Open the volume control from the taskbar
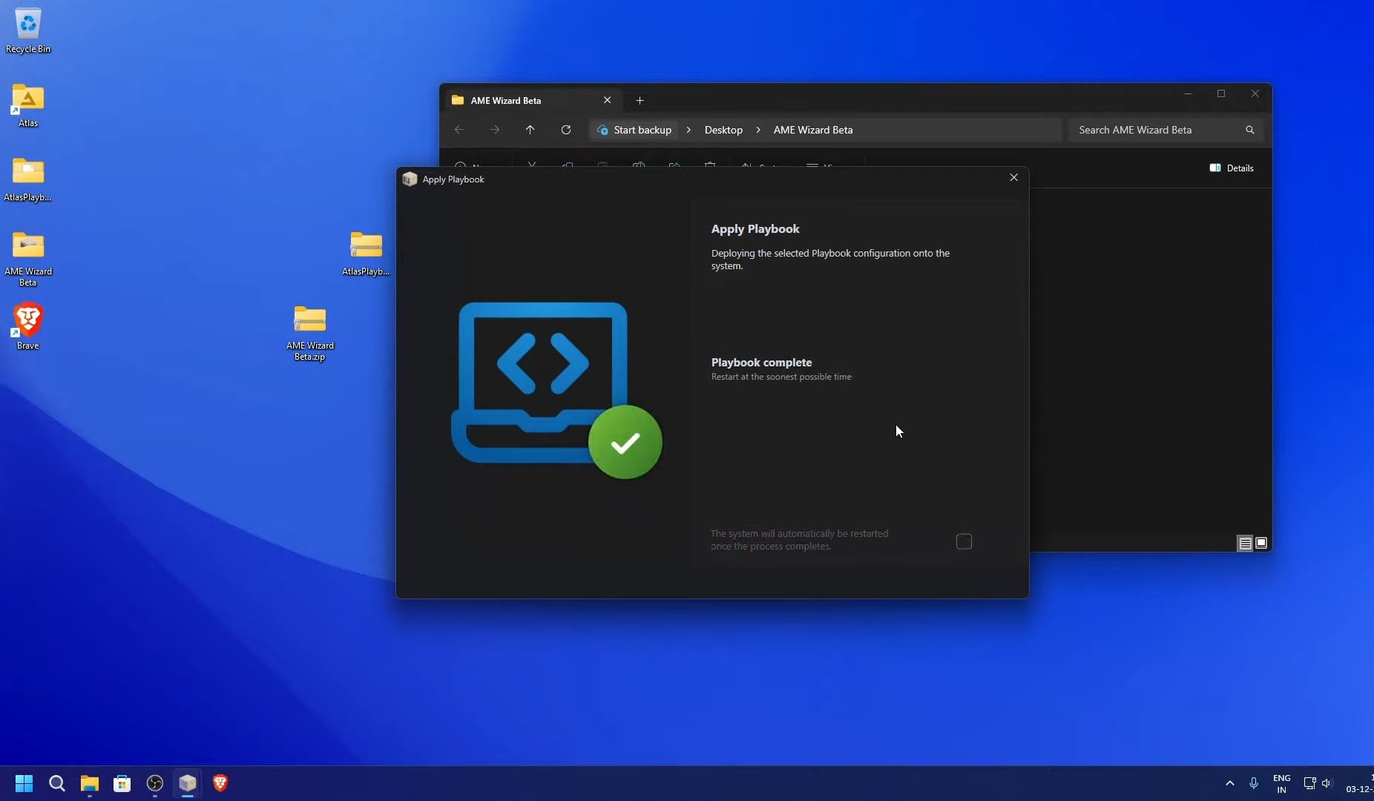Viewport: 1374px width, 801px height. (x=1327, y=783)
